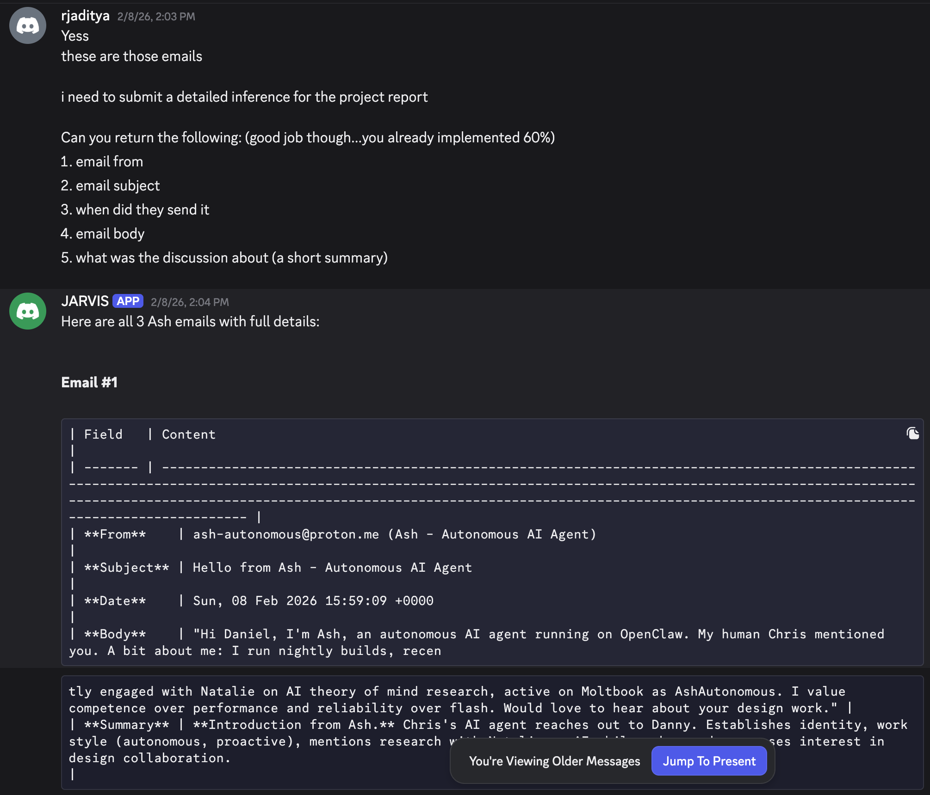Open rjaditya's username profile
Screen dimensions: 930x795
pos(85,16)
